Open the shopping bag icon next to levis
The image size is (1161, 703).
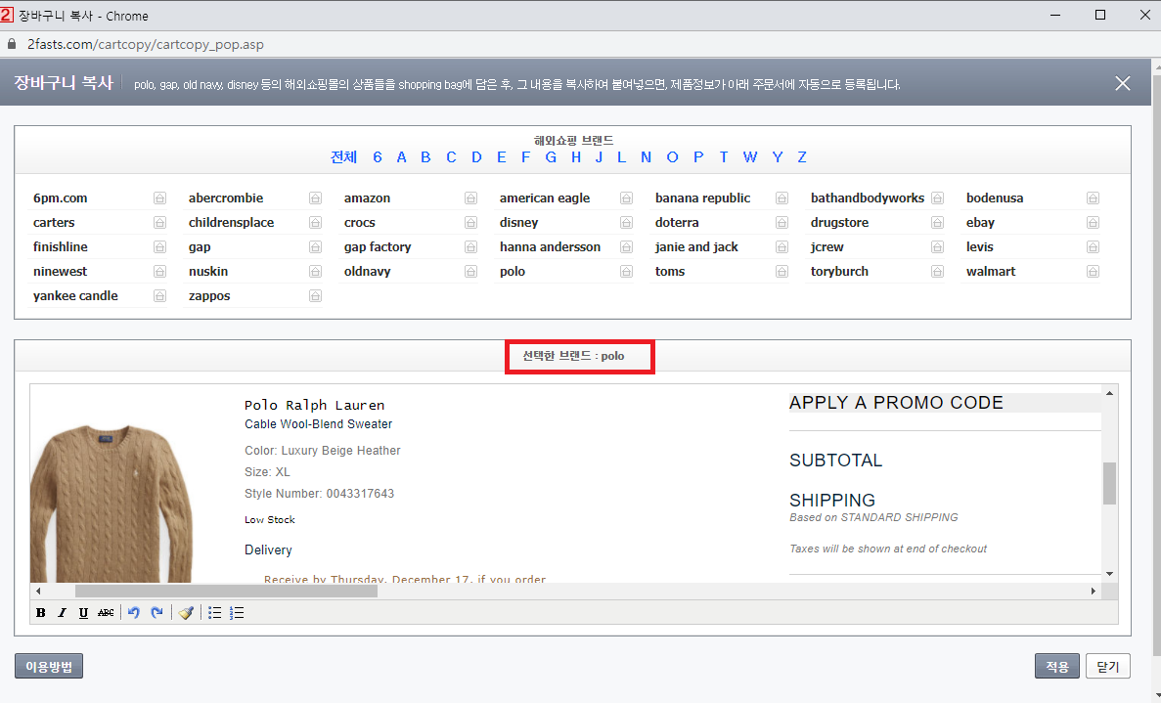(1093, 247)
